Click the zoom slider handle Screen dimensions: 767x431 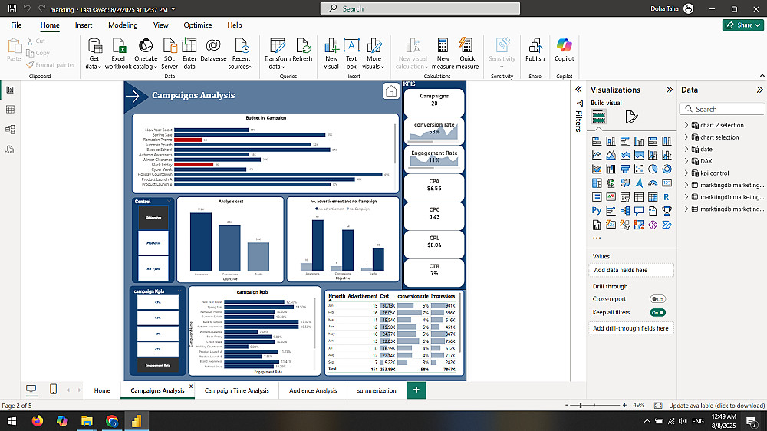tap(581, 405)
